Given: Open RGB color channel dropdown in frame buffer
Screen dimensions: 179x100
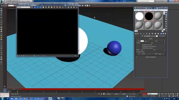Looking at the screenshot, I should 23,7.
